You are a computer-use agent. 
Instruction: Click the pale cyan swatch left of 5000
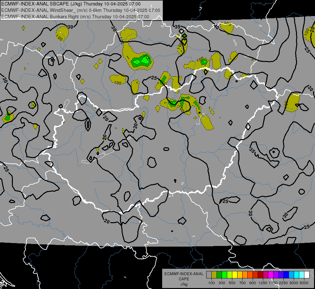pos(302,275)
